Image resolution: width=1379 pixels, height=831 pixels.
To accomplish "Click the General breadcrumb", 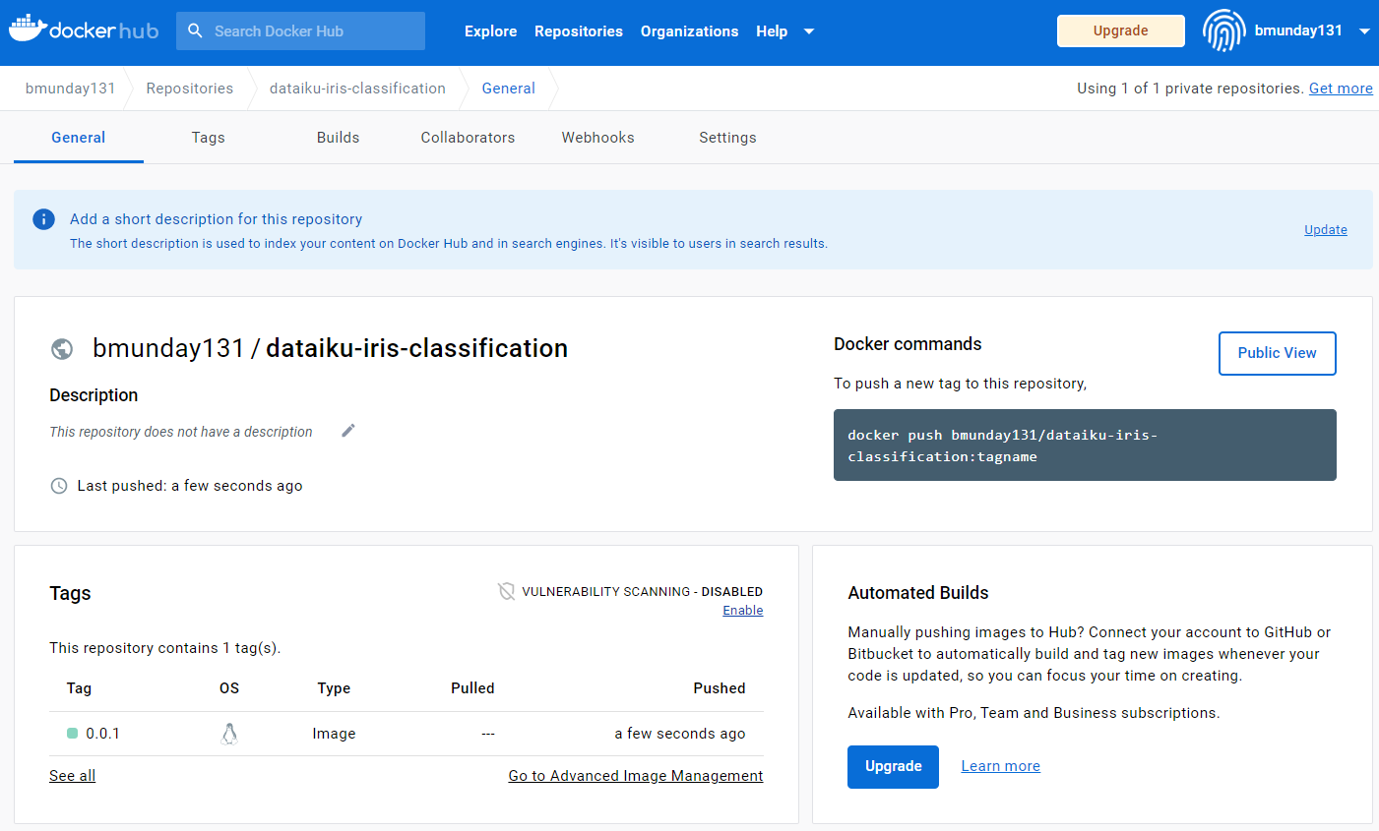I will coord(509,89).
